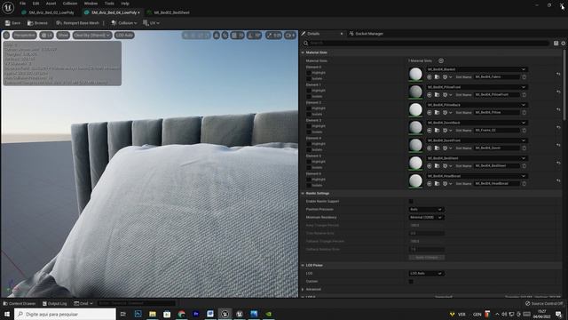This screenshot has width=568, height=320.
Task: Switch to SM_dviz_Bed_02_LowPoly tab
Action: click(48, 12)
